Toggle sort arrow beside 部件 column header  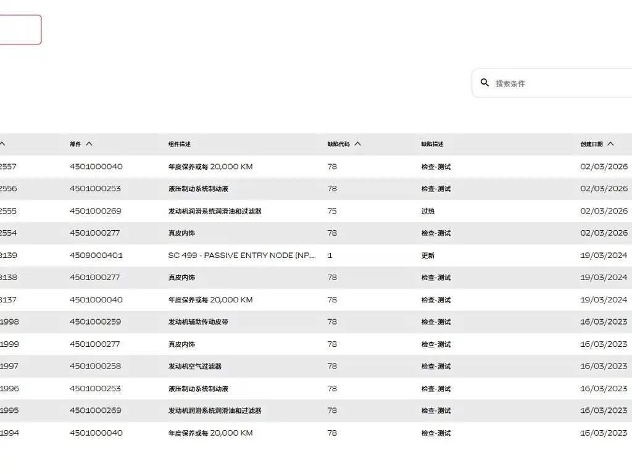[x=89, y=144]
